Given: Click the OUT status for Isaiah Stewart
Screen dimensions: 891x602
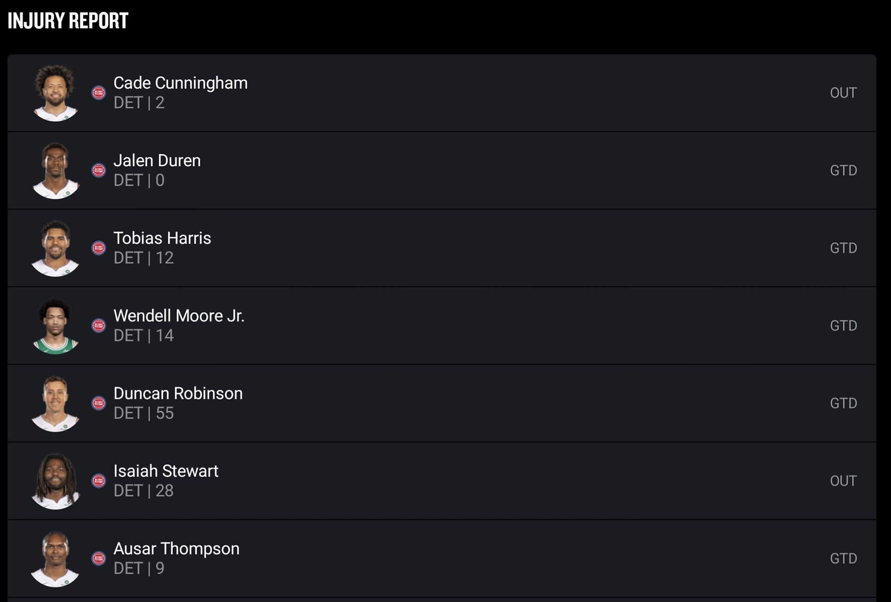Looking at the screenshot, I should 843,480.
